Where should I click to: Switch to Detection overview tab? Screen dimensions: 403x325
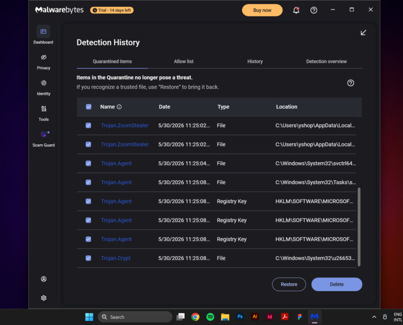(326, 62)
